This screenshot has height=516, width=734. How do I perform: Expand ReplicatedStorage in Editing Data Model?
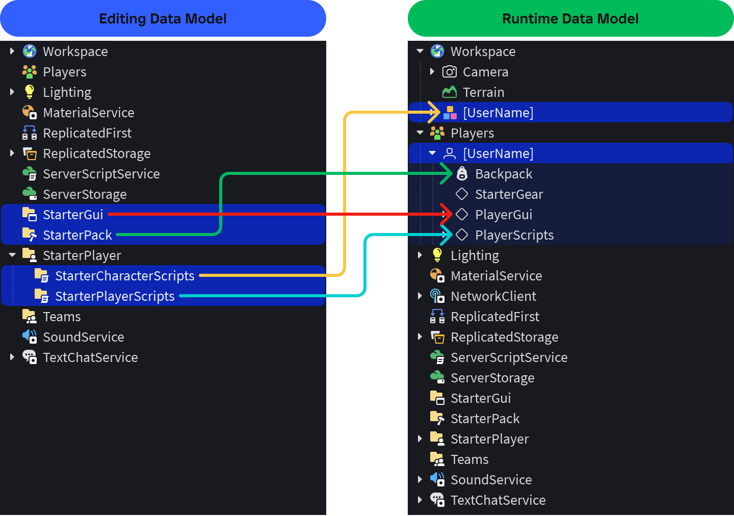click(12, 153)
